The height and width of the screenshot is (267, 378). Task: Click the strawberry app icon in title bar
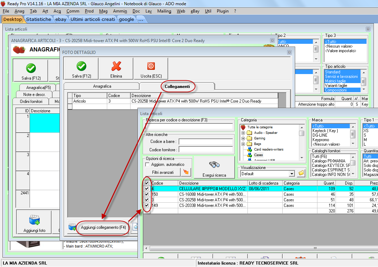click(3, 3)
